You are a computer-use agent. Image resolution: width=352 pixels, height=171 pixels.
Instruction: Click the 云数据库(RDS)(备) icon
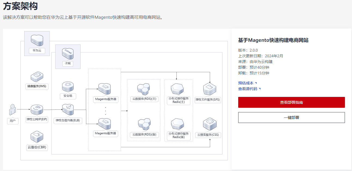click(144, 124)
